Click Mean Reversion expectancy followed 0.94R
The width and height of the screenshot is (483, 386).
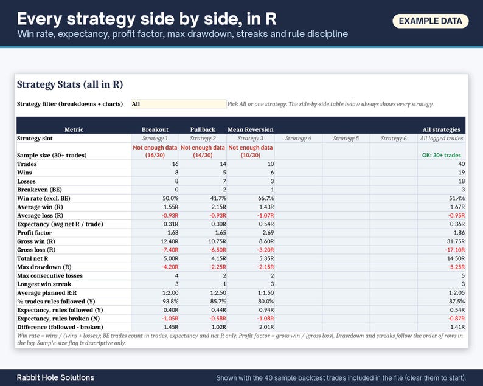(x=266, y=310)
